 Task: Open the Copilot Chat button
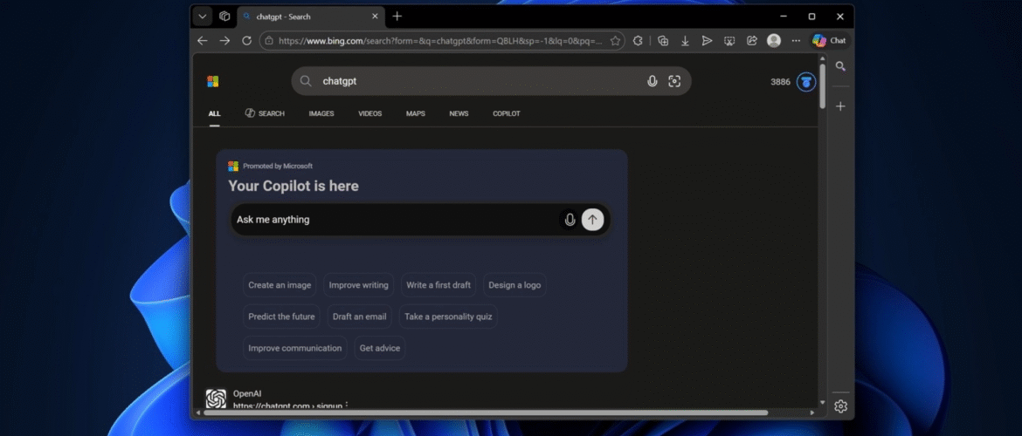click(829, 40)
